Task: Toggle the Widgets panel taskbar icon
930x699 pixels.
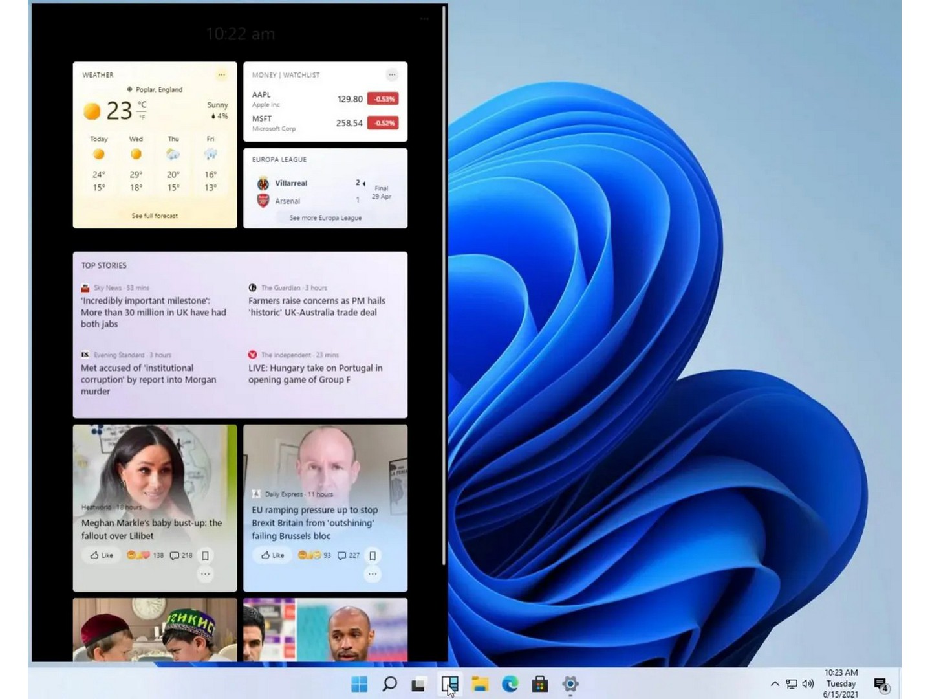Action: click(x=449, y=684)
